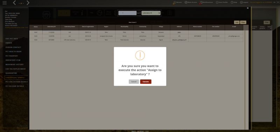Sort by Village column header
Viewport: 280px width, 132px height.
coord(161,27)
